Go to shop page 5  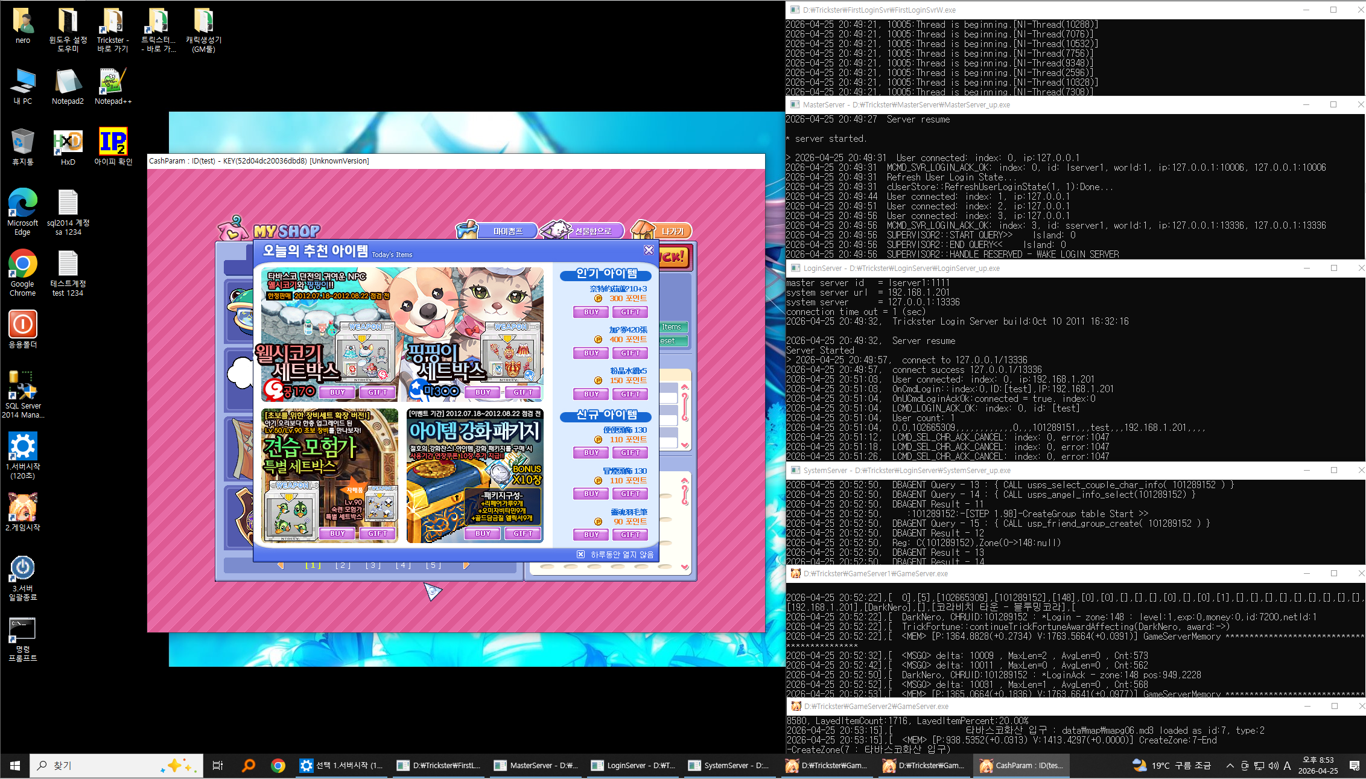(433, 565)
